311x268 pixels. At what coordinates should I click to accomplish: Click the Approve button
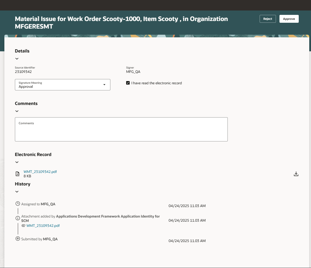(289, 18)
